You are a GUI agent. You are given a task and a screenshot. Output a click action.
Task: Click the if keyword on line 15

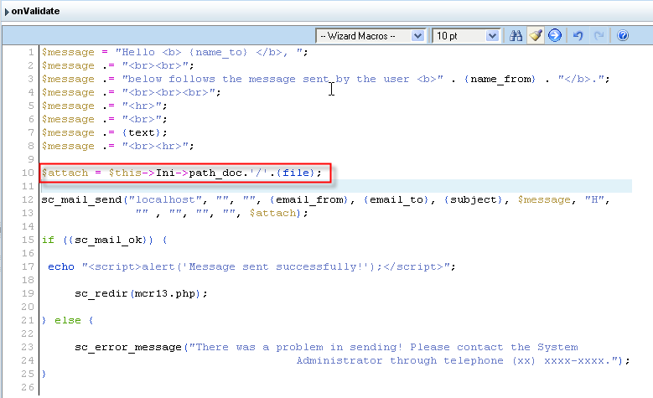(x=48, y=240)
